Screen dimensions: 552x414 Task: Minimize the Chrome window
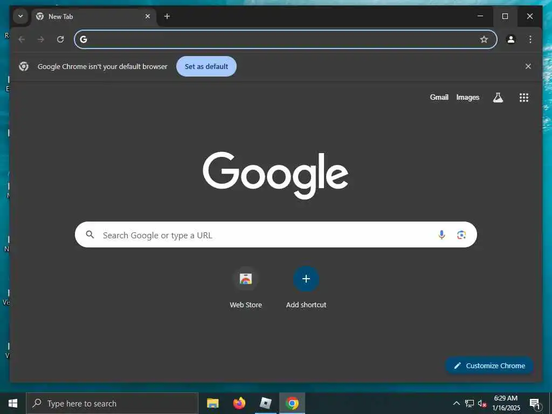pos(480,16)
